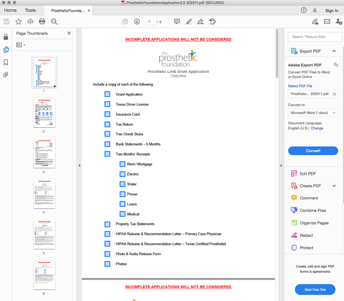Click the Save file icon
The width and height of the screenshot is (344, 301).
click(6, 21)
